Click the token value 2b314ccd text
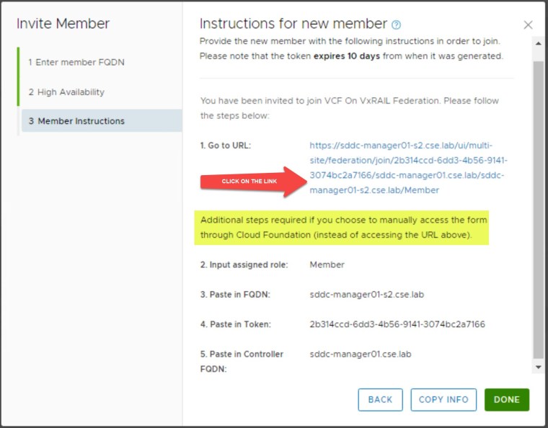The image size is (548, 428). pyautogui.click(x=397, y=324)
